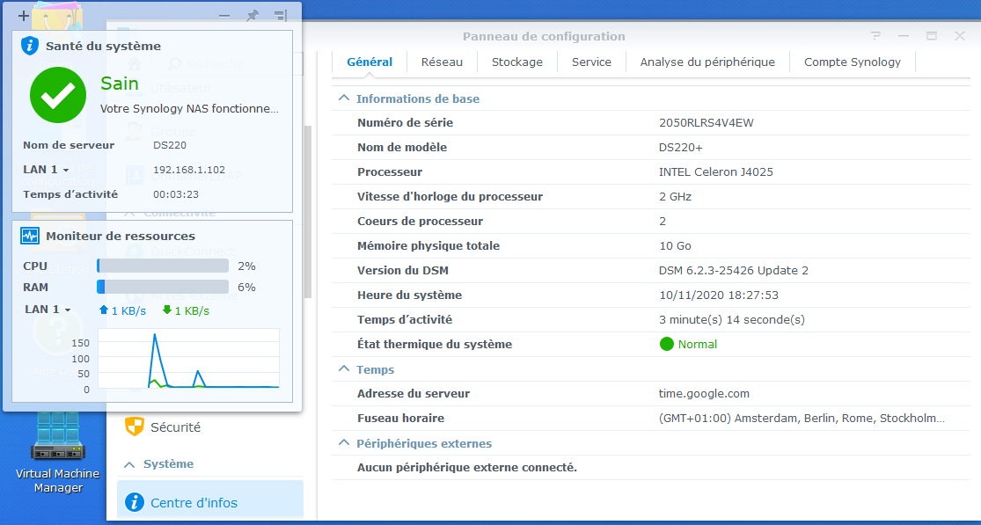Click DSM 6.2.3-25426 Update 2 version
Viewport: 981px width, 525px height.
tap(734, 271)
